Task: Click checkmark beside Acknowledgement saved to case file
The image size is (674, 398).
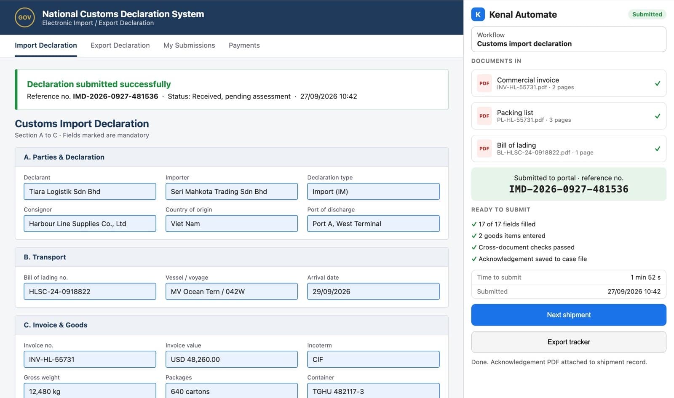Action: point(474,259)
